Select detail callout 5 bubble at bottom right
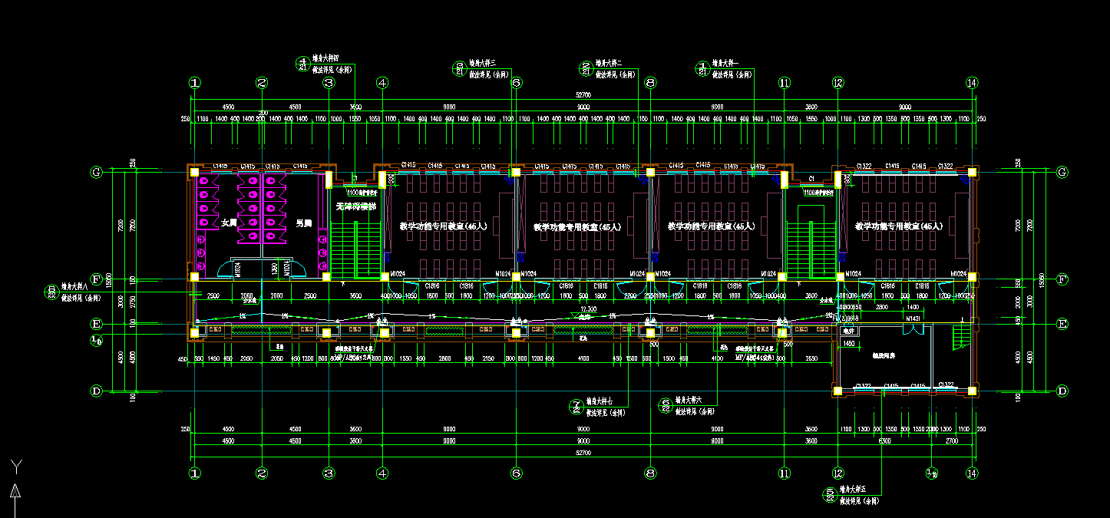Viewport: 1110px width, 518px height. 830,494
